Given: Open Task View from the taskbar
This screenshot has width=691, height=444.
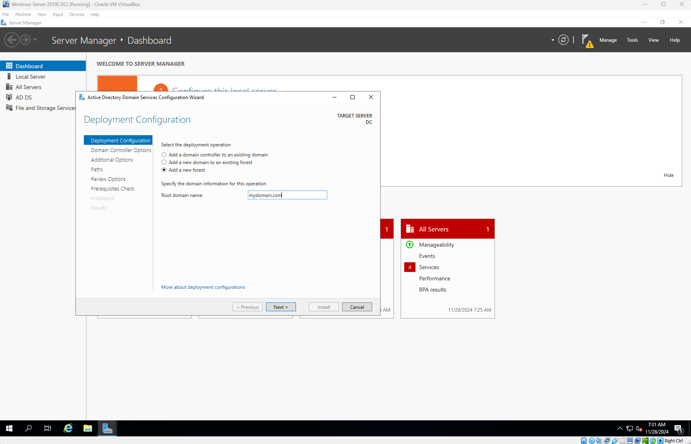Looking at the screenshot, I should pos(48,428).
